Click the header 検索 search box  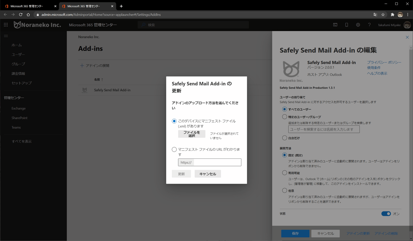coord(193,25)
